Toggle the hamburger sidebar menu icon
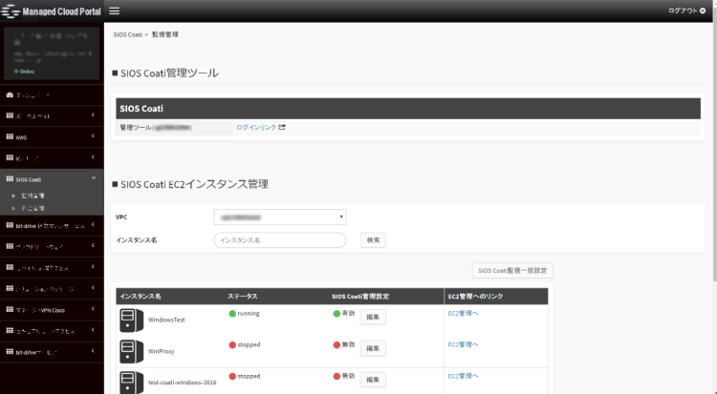Screen dimensions: 717x394 (115, 10)
